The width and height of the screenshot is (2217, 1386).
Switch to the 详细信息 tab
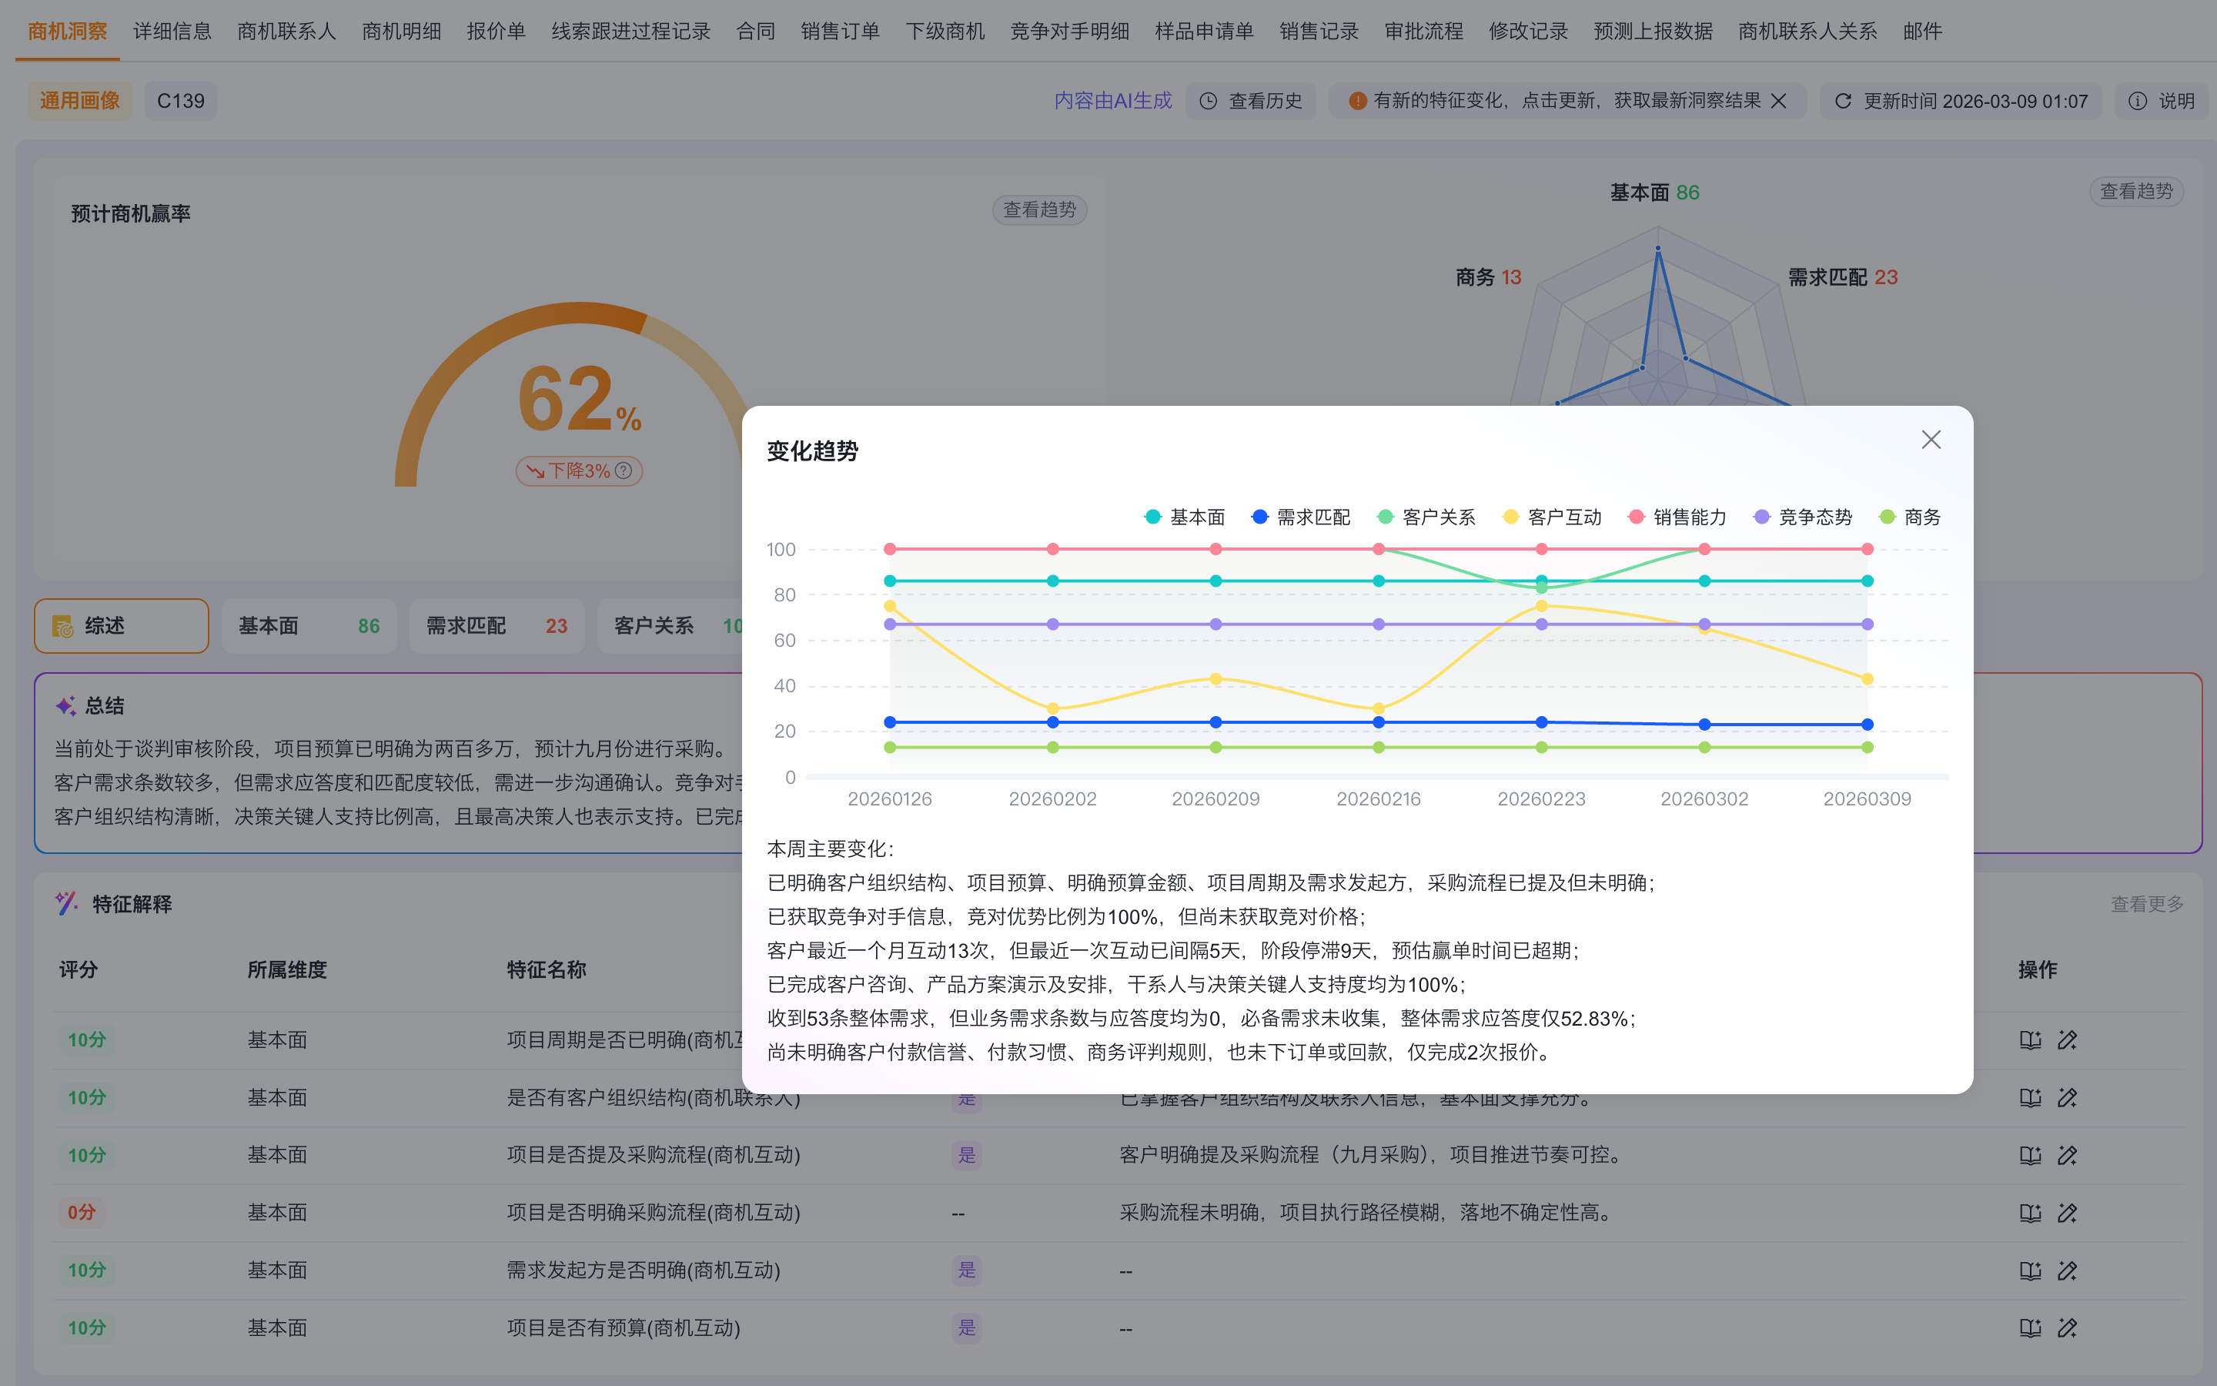pyautogui.click(x=172, y=31)
